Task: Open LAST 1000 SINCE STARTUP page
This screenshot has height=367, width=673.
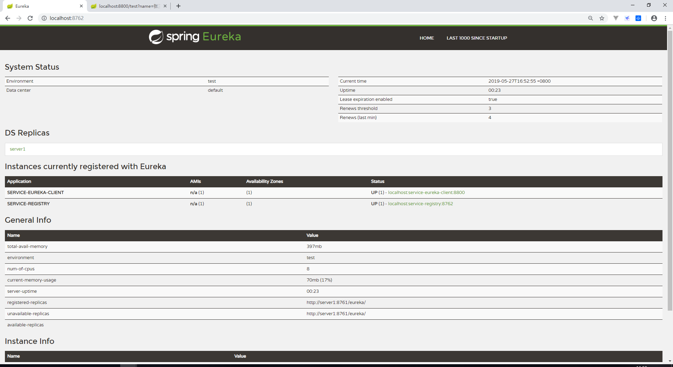Action: tap(477, 38)
